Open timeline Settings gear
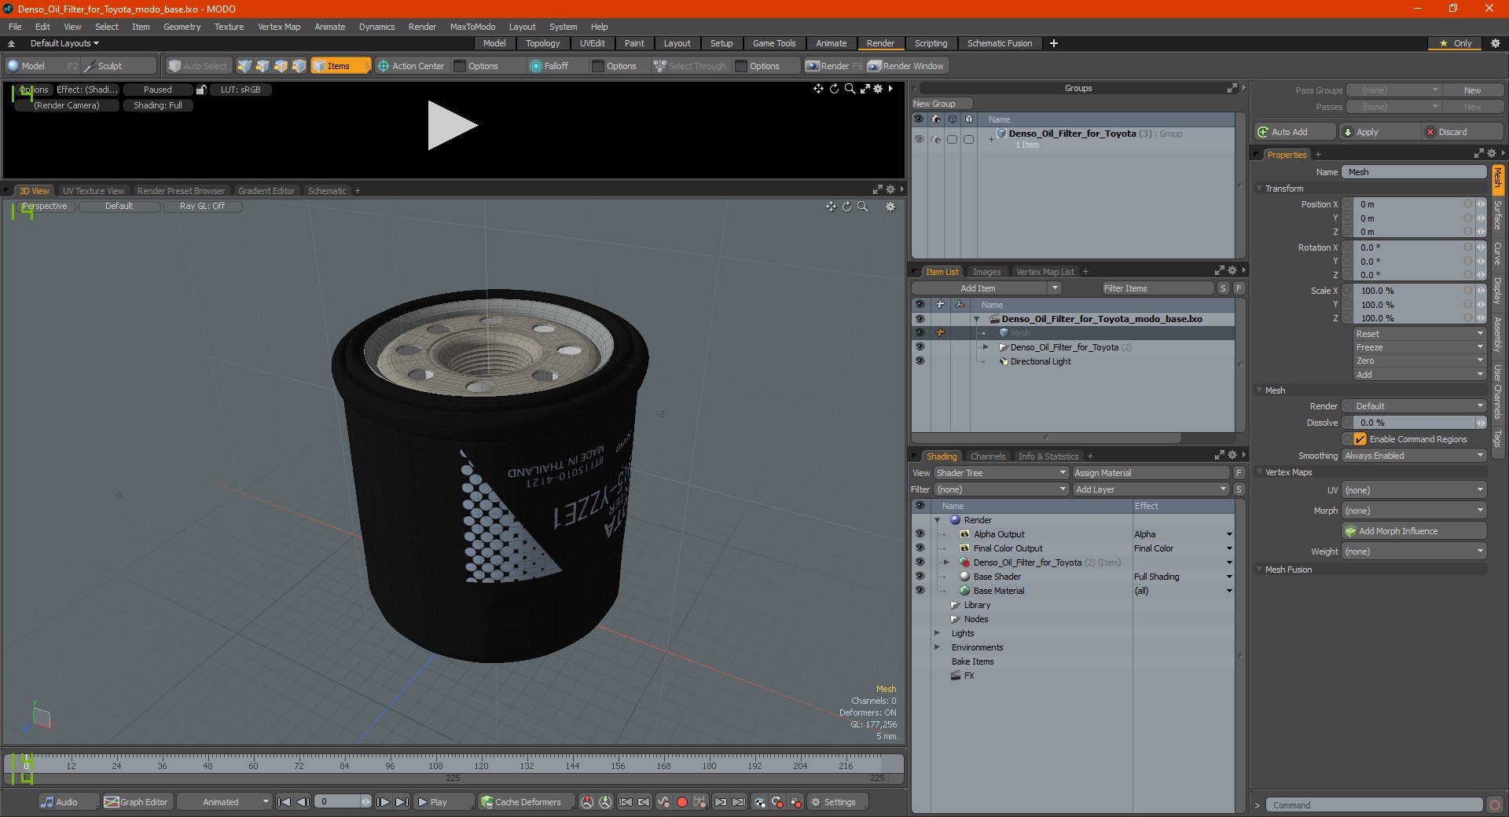Viewport: 1509px width, 817px height. pyautogui.click(x=833, y=802)
